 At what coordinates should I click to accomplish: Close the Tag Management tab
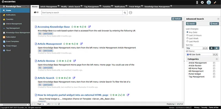click(100, 6)
